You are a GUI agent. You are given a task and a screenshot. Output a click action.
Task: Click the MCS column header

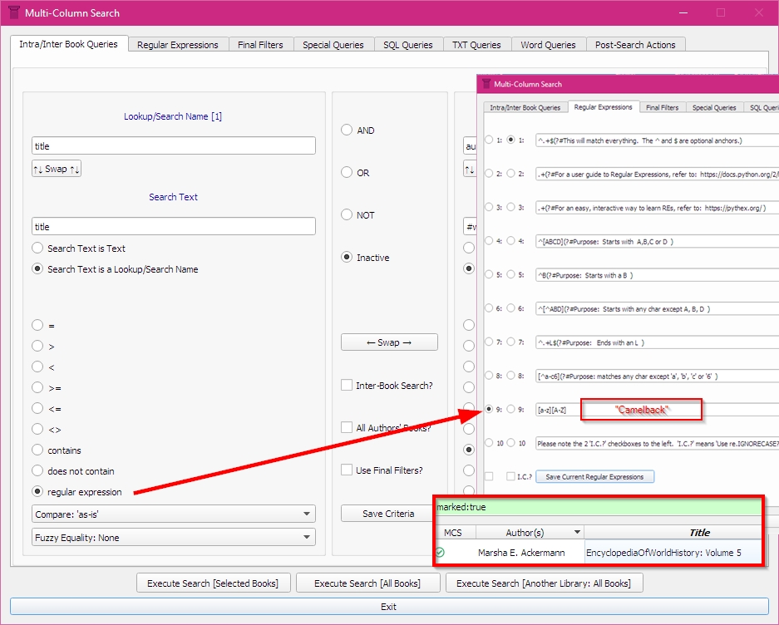(456, 532)
